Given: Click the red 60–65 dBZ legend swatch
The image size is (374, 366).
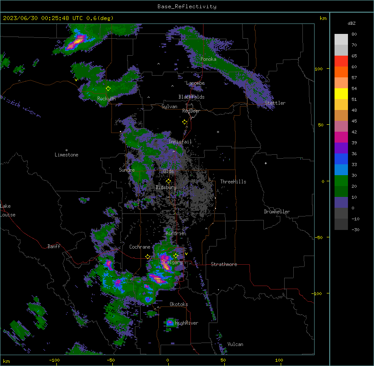Looking at the screenshot, I should tap(341, 61).
